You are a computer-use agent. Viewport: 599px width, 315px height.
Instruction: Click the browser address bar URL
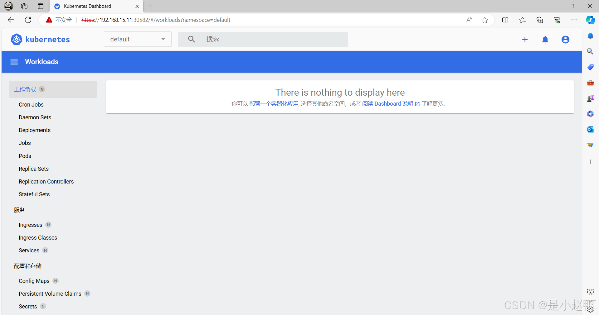[x=156, y=20]
